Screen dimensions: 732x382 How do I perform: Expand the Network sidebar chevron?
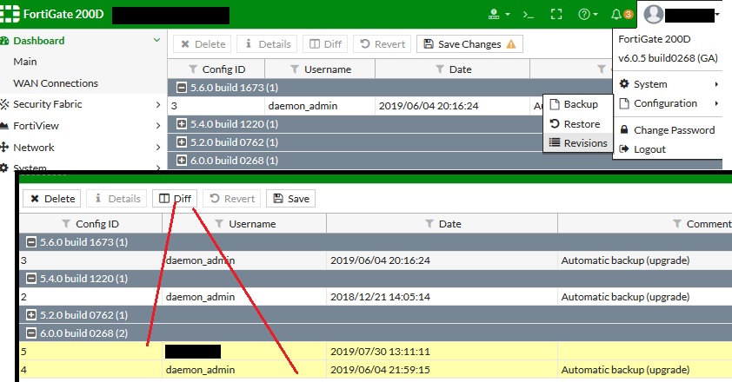tap(158, 148)
